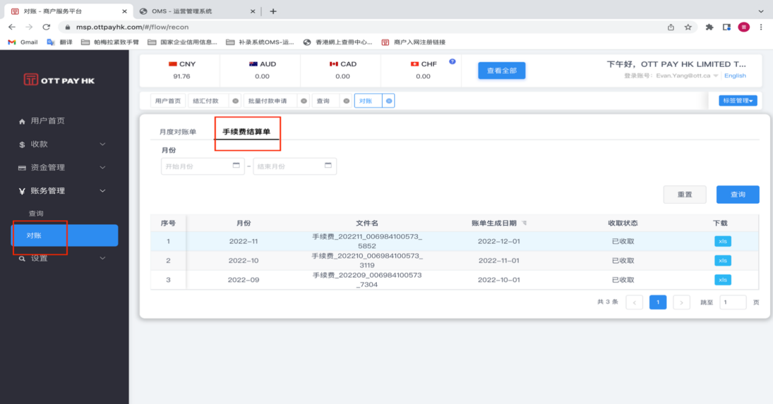The width and height of the screenshot is (773, 404).
Task: Click the CHF help question icon
Action: click(x=452, y=62)
